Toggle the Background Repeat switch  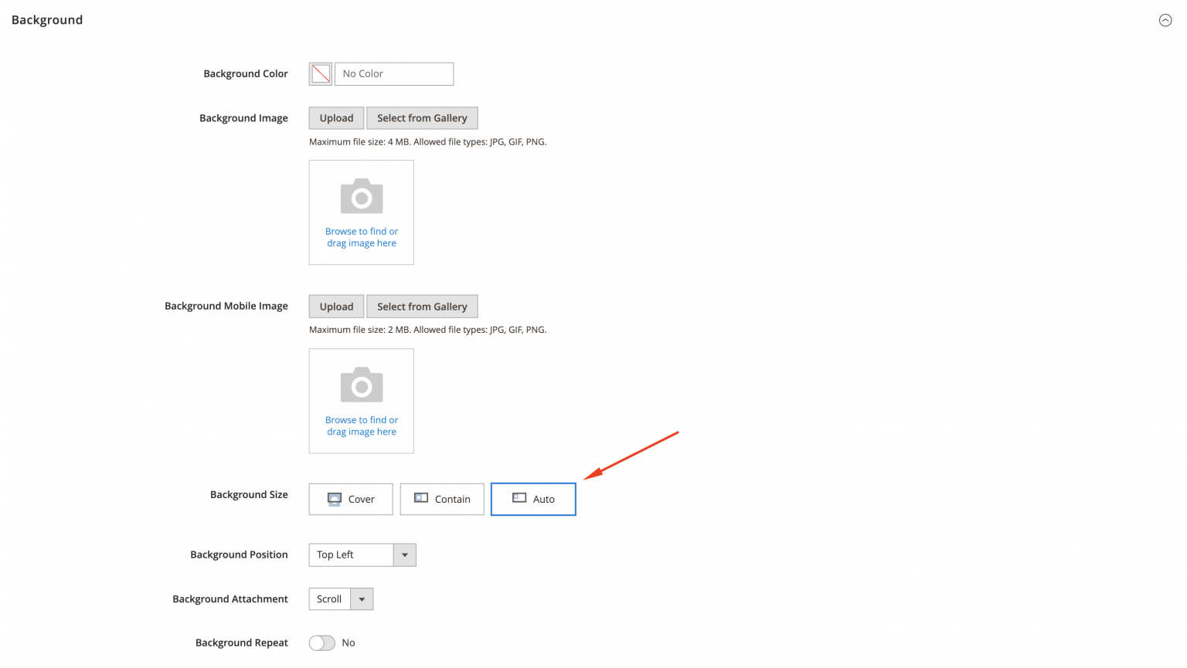[x=321, y=643]
